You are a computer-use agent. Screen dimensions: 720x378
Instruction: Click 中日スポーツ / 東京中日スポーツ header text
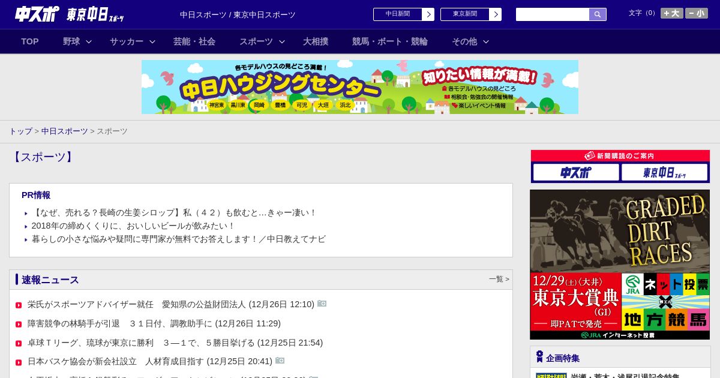tap(238, 14)
